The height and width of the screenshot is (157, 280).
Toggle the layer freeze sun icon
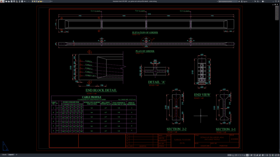(x=35, y=1)
